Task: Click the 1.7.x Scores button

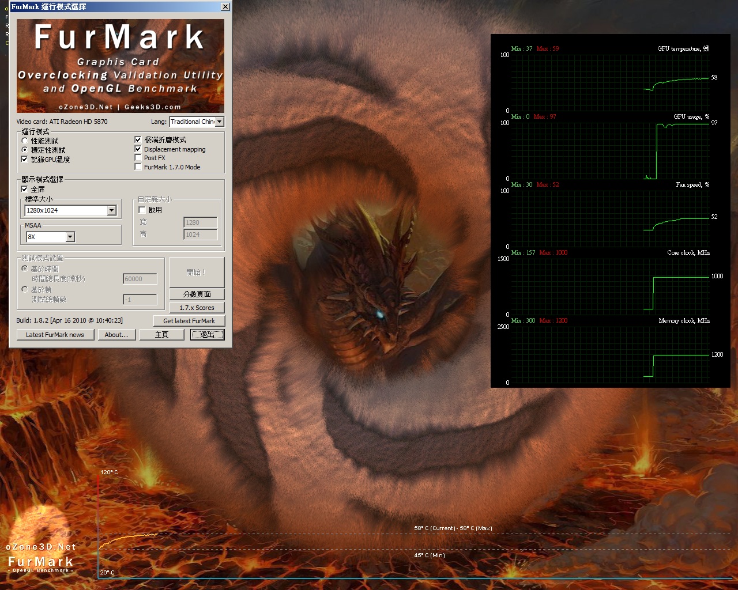Action: coord(197,308)
